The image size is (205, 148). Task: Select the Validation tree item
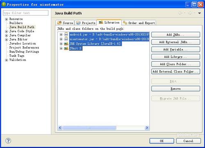pyautogui.click(x=18, y=60)
